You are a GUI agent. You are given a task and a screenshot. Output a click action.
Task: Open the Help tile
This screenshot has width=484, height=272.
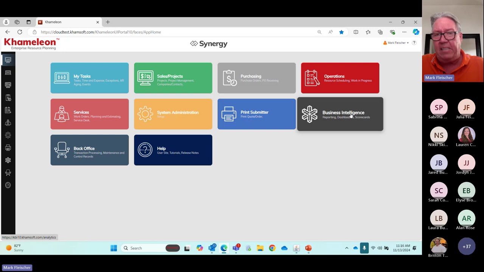click(x=173, y=150)
